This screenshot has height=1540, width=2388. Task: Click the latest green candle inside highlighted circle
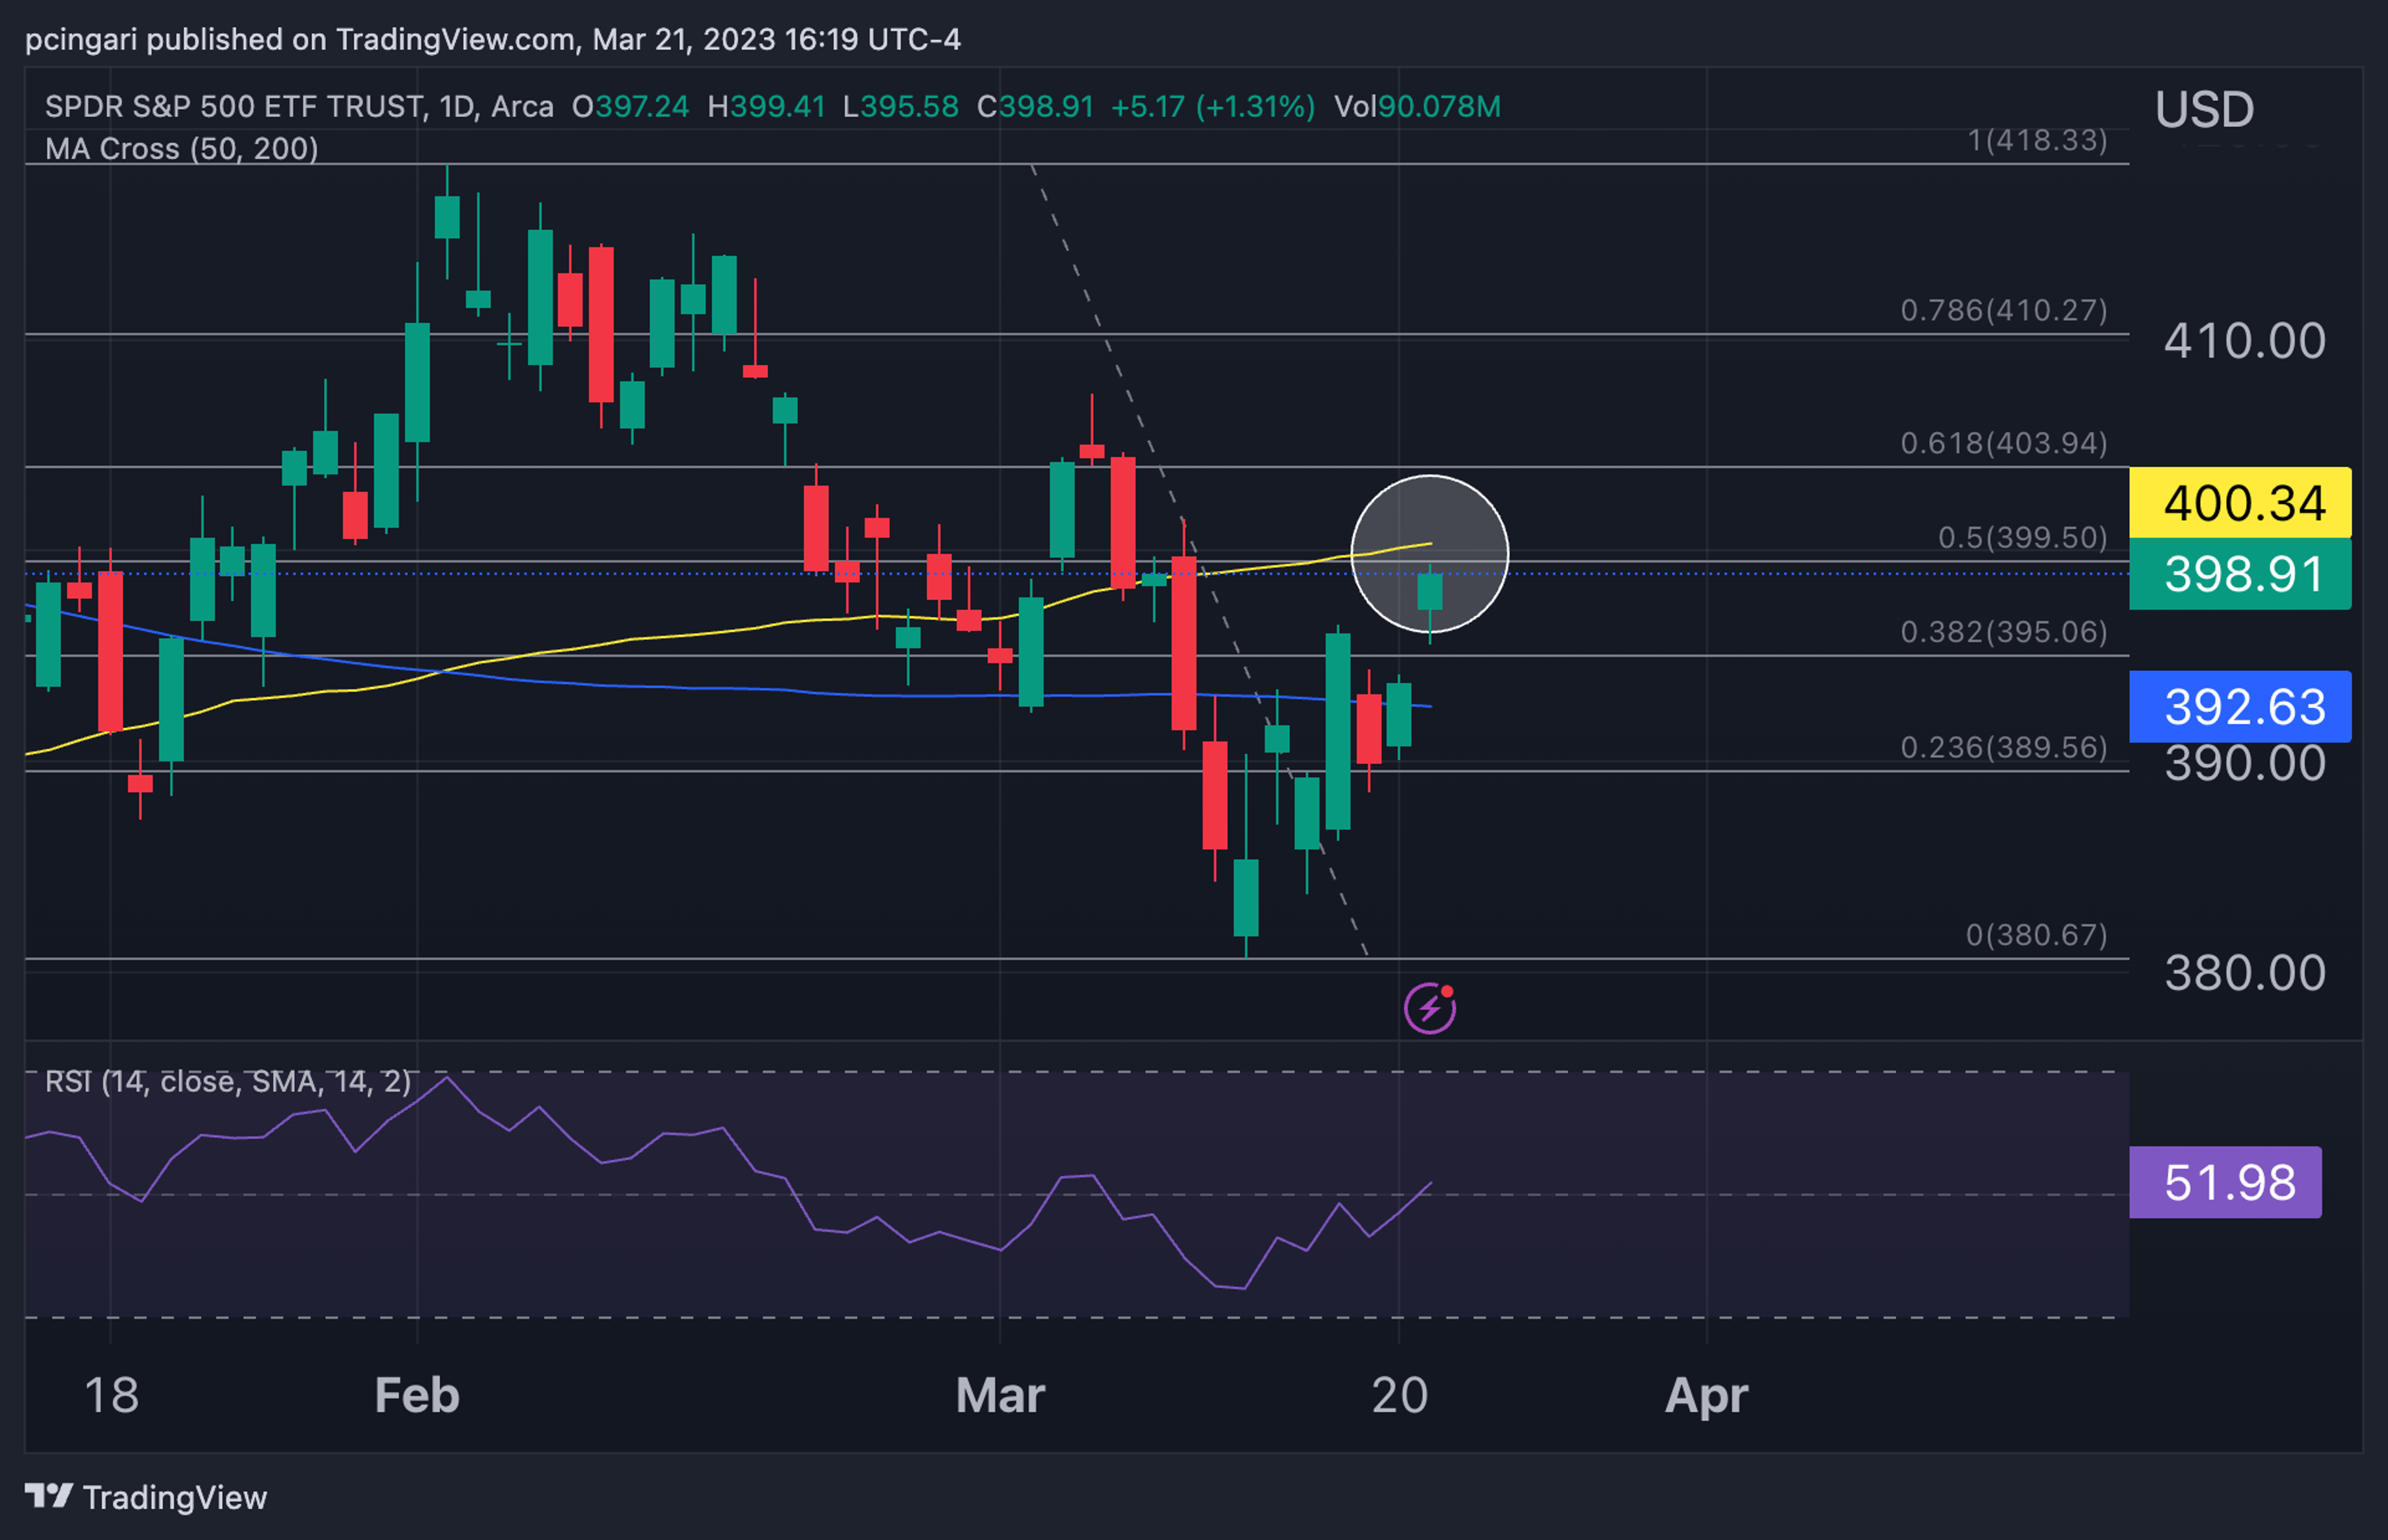(1430, 592)
